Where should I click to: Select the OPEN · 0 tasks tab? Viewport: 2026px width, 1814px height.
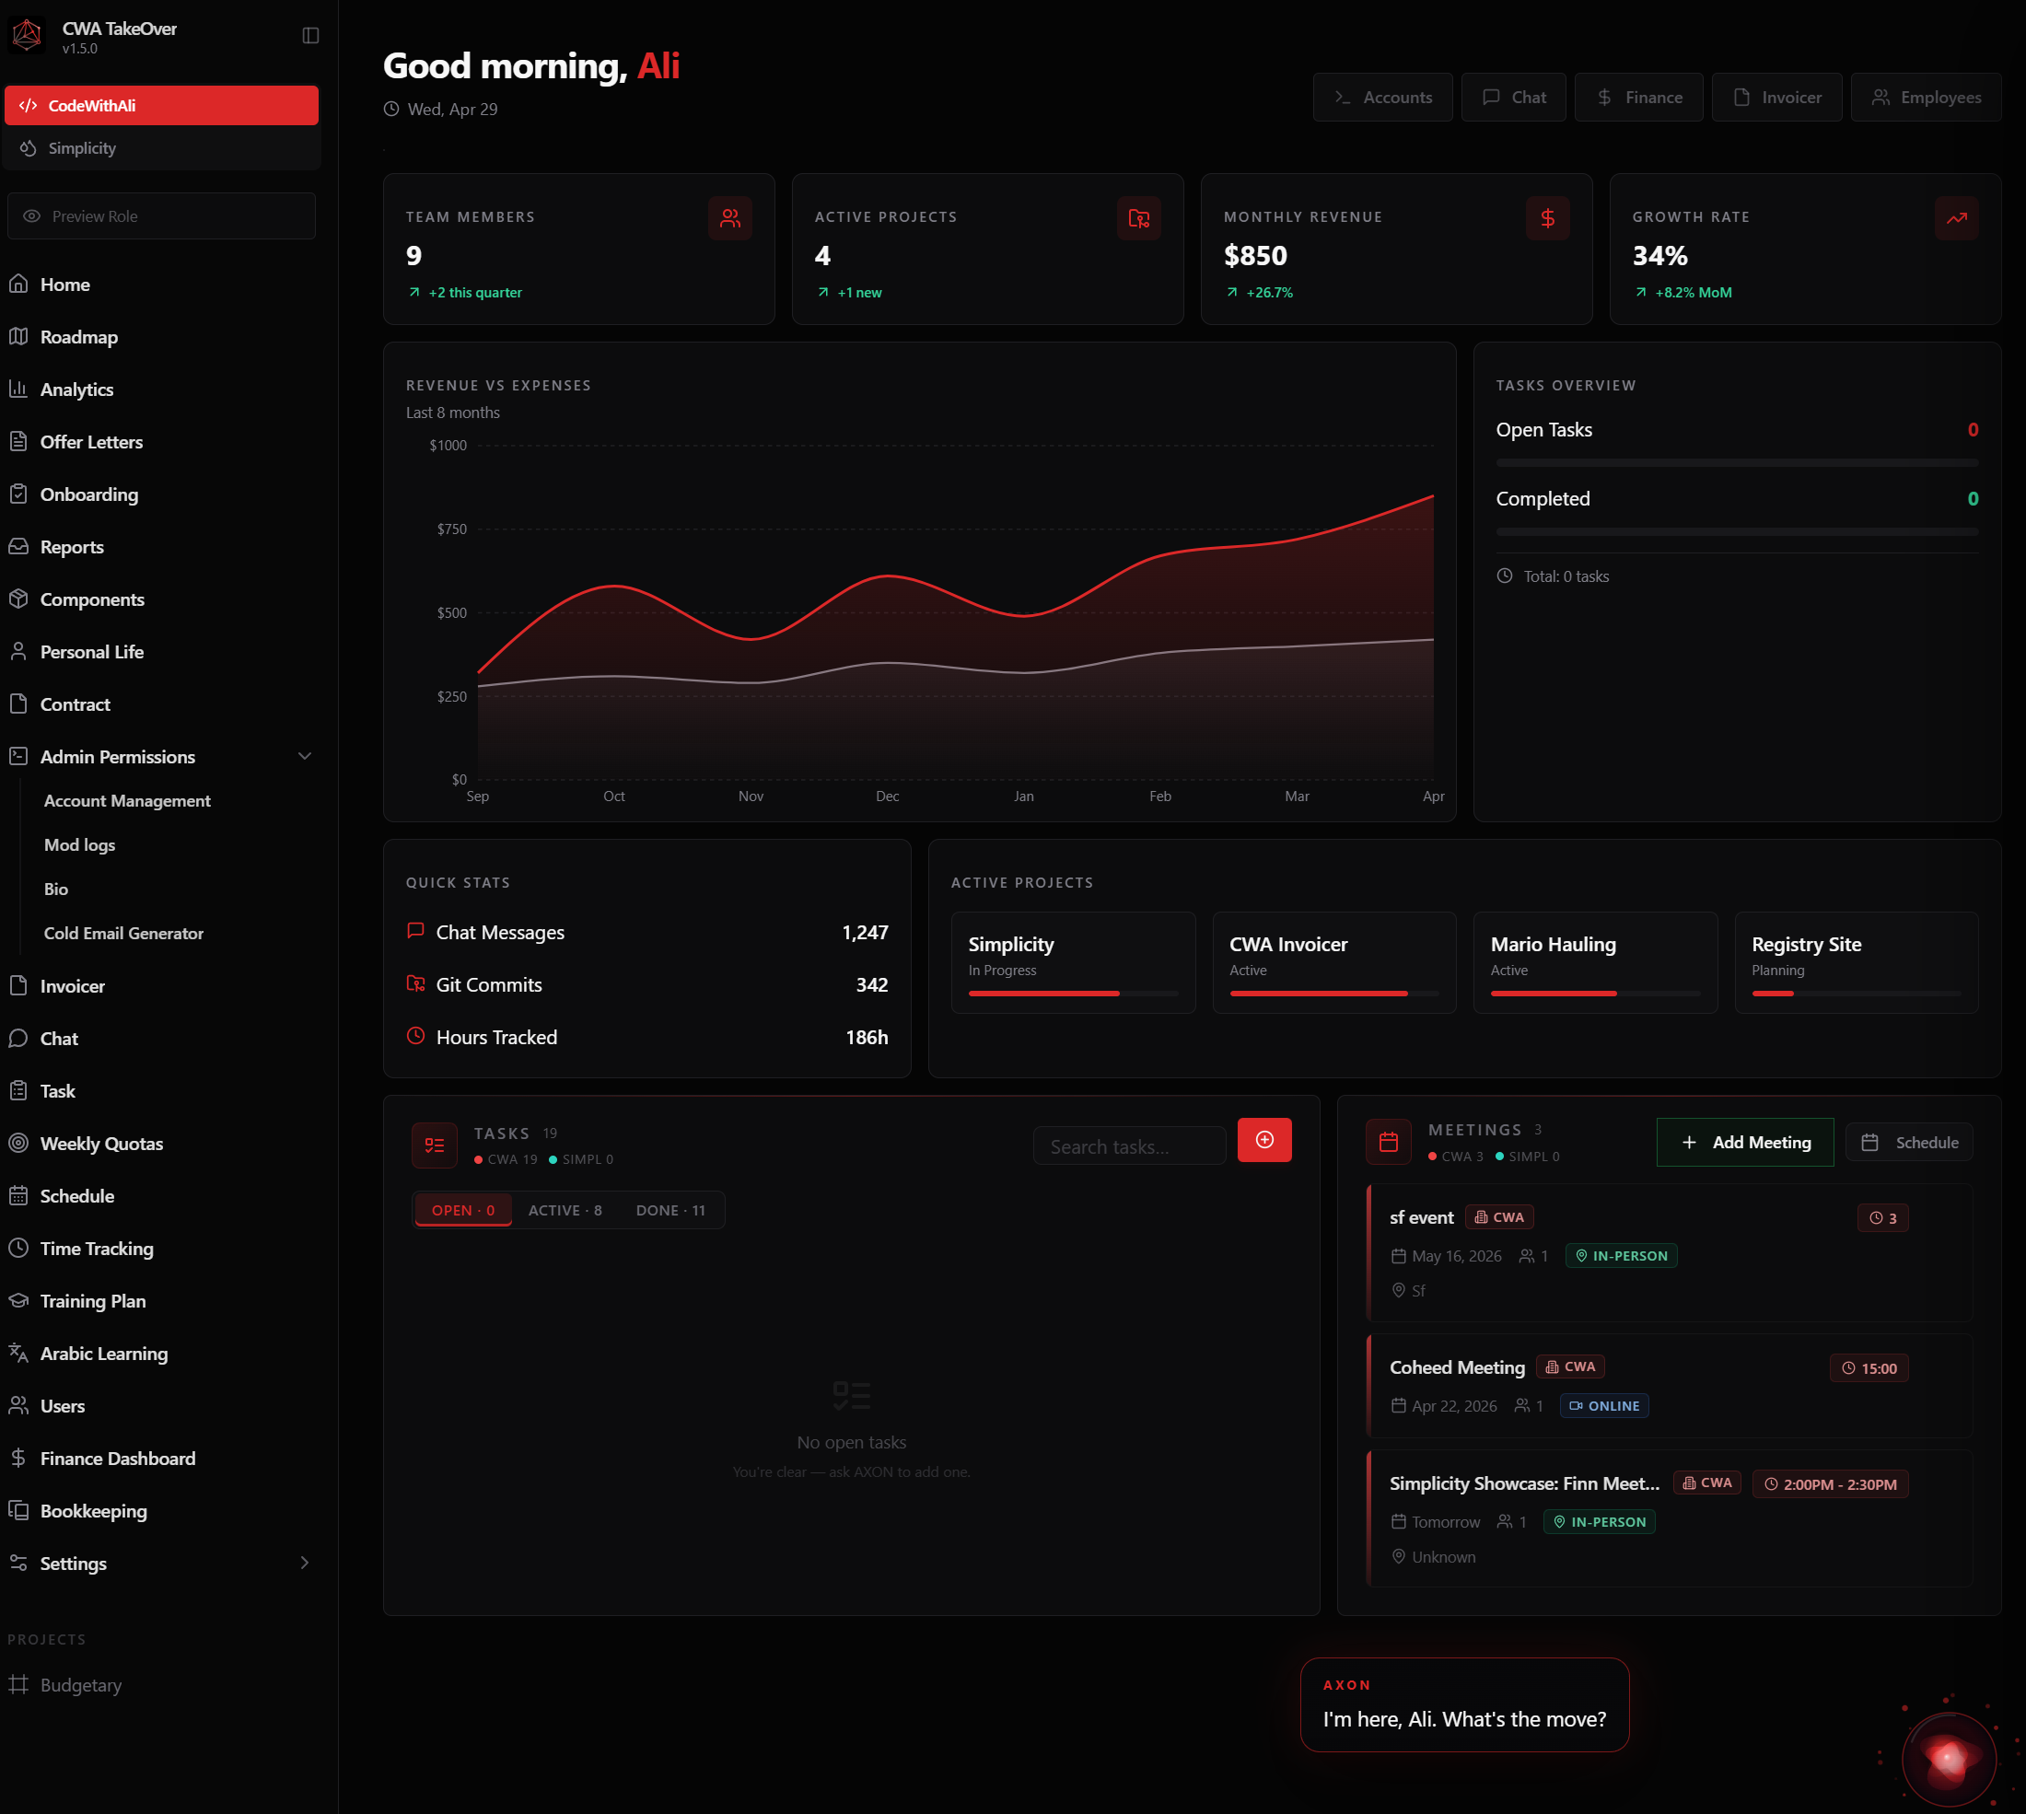[463, 1210]
